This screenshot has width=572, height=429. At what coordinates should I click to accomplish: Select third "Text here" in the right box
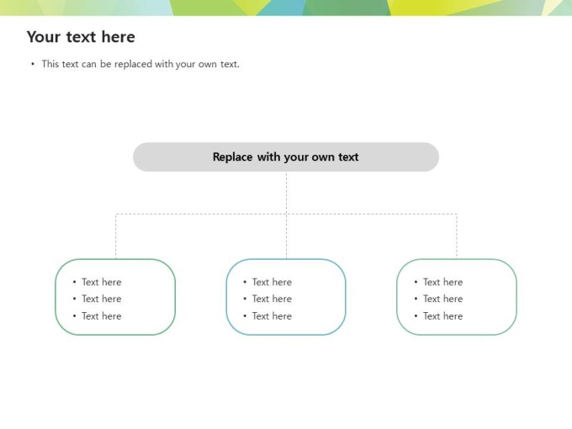point(442,316)
